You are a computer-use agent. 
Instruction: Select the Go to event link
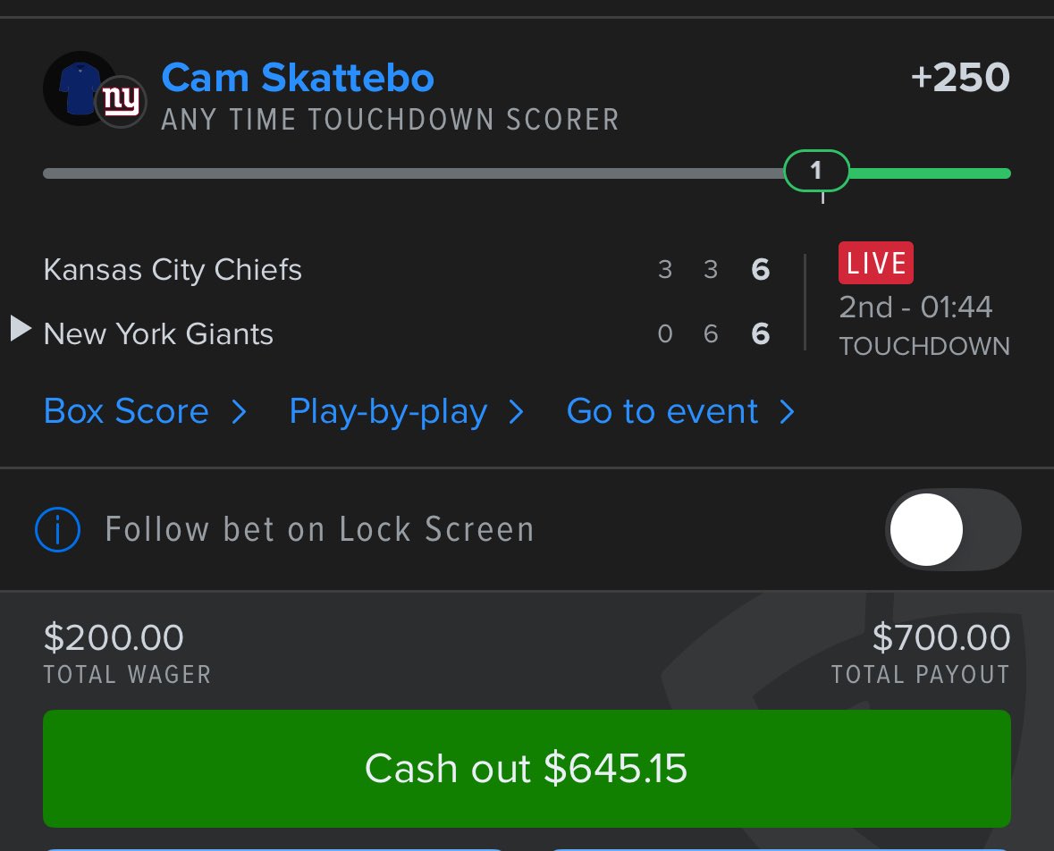(x=662, y=412)
